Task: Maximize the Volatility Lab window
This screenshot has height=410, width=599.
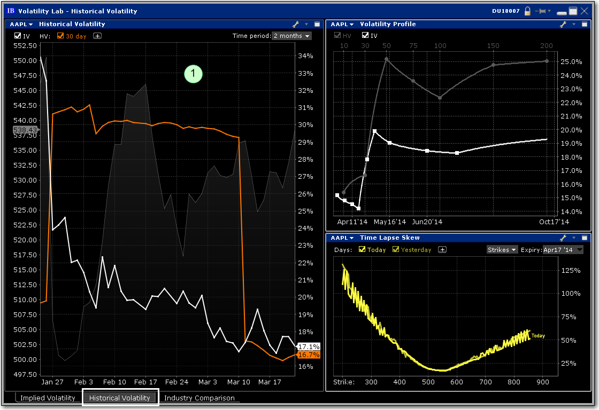Action: click(573, 11)
